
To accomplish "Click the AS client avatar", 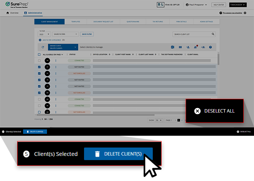I will click(x=47, y=106).
